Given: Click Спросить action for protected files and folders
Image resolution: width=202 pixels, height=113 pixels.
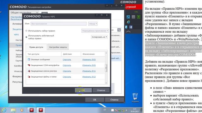Looking at the screenshot, I should click(67, 77).
